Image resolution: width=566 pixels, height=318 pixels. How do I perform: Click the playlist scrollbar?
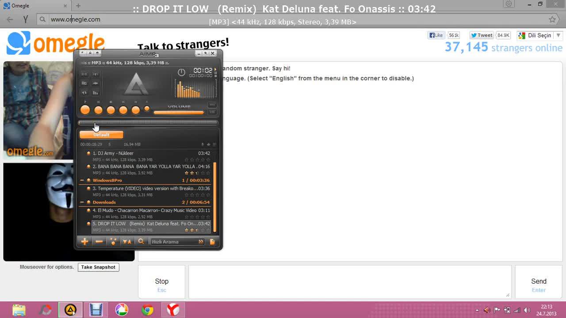coord(215,197)
